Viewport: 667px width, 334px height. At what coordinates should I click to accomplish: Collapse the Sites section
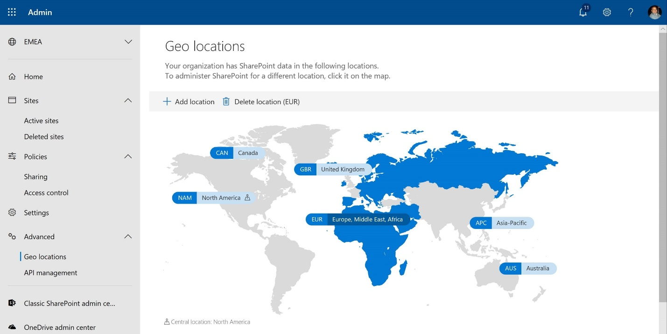128,100
